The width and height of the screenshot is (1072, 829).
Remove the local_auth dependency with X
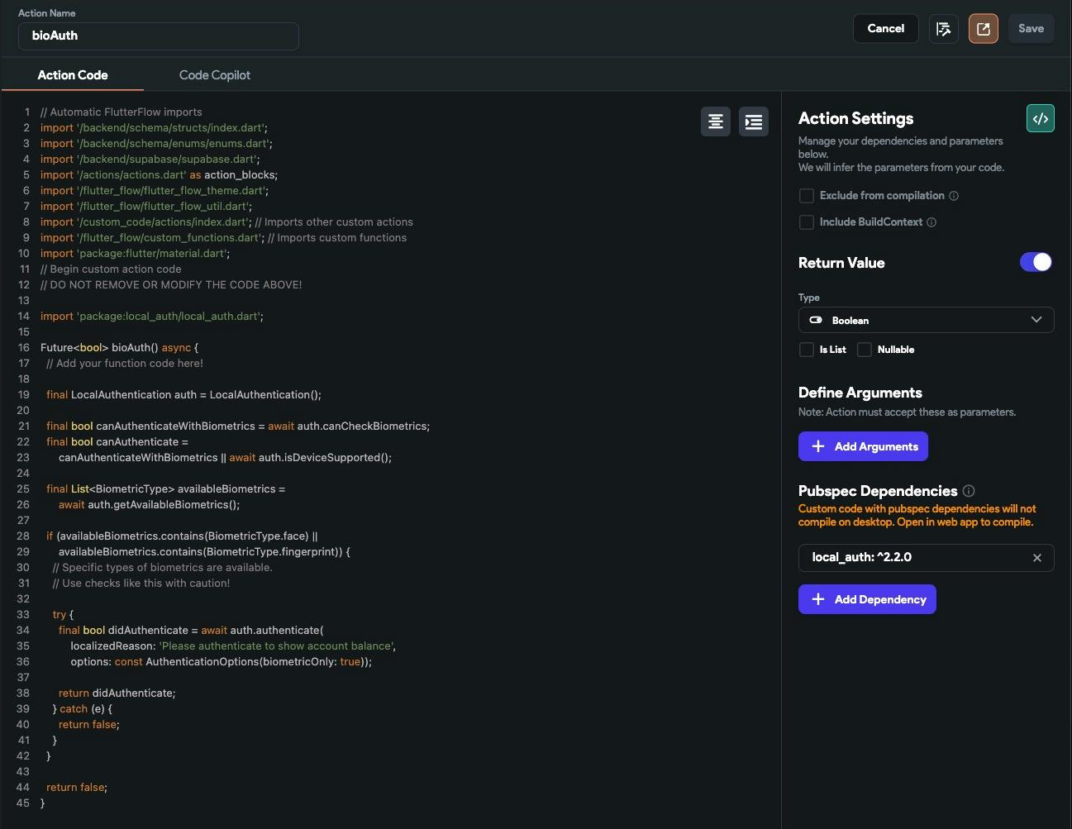(x=1036, y=558)
